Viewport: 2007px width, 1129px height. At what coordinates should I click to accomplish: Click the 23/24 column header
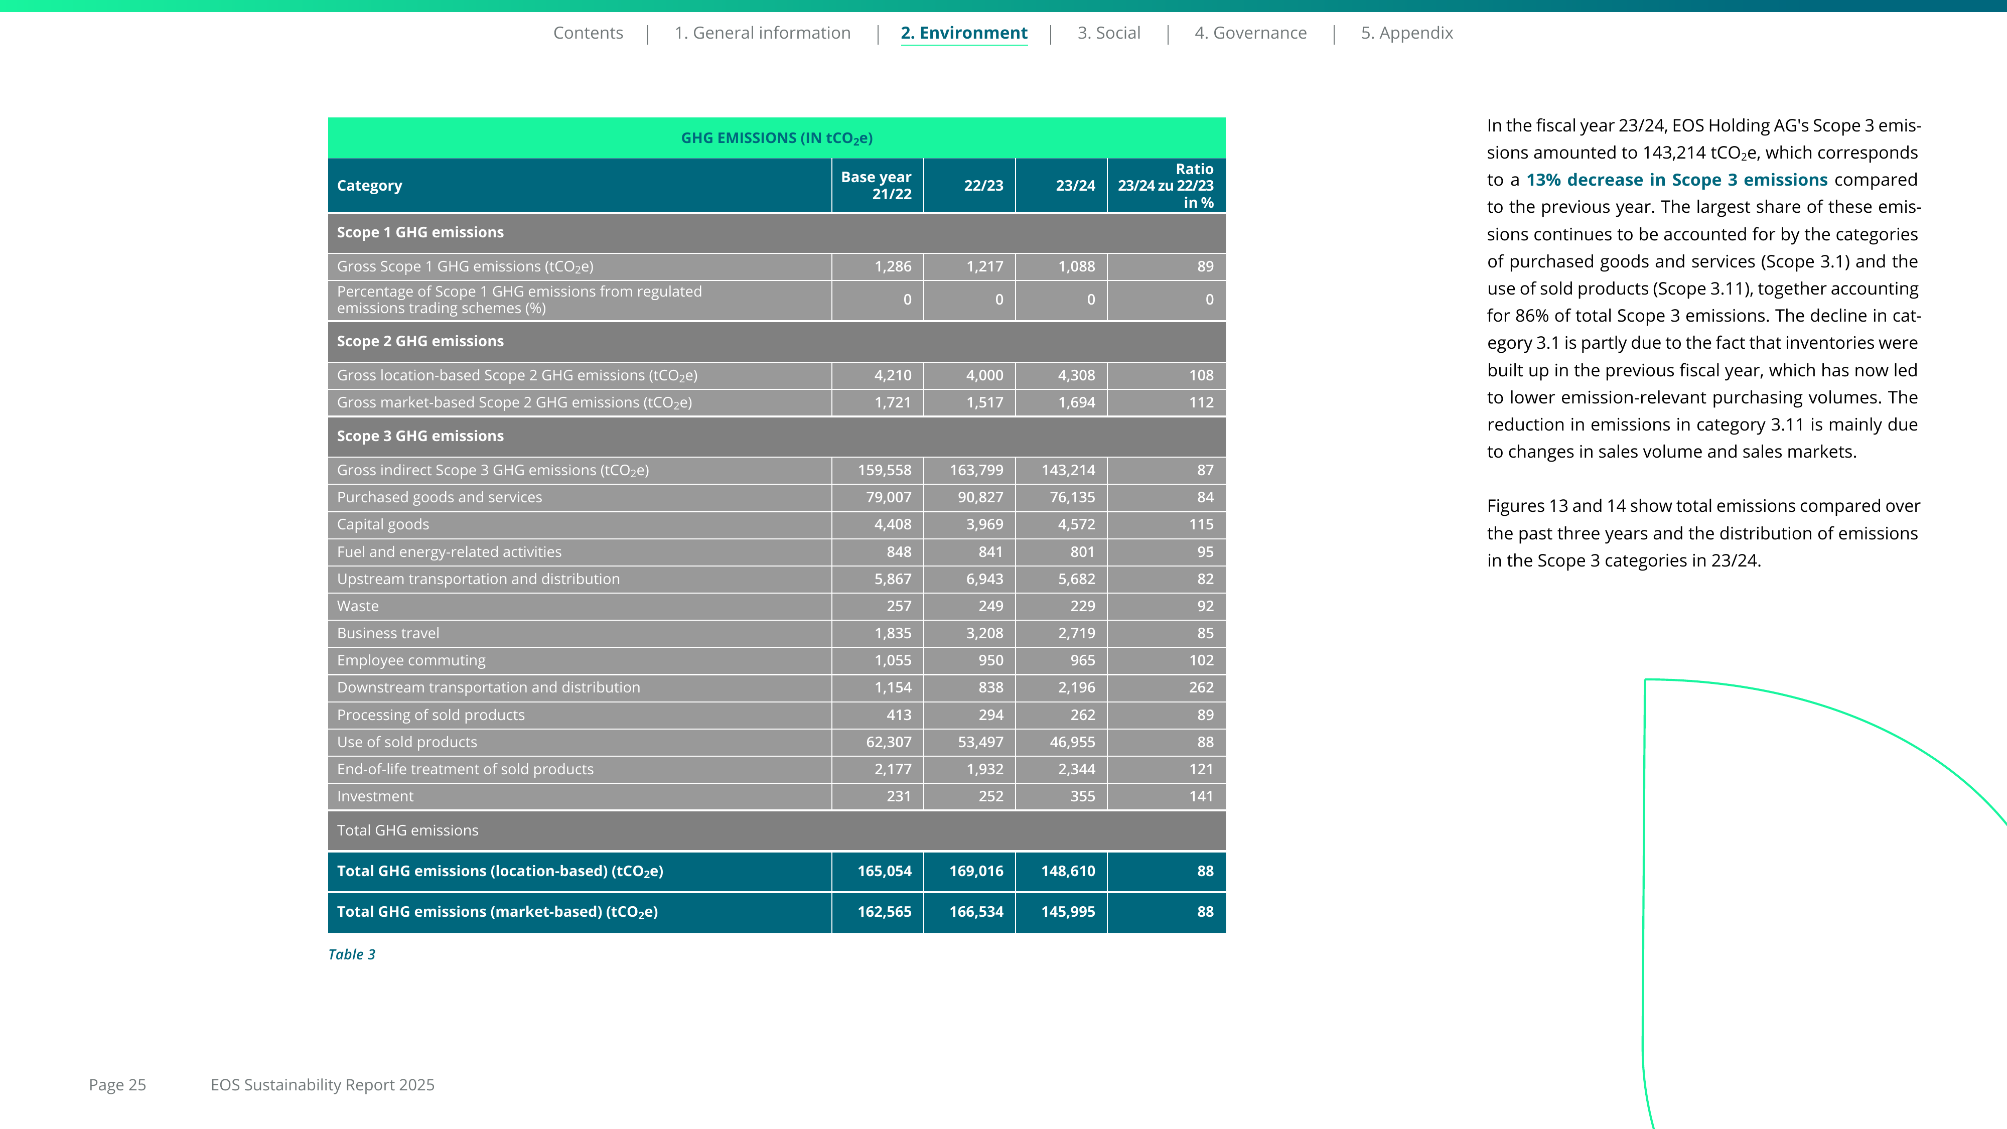coord(1061,186)
